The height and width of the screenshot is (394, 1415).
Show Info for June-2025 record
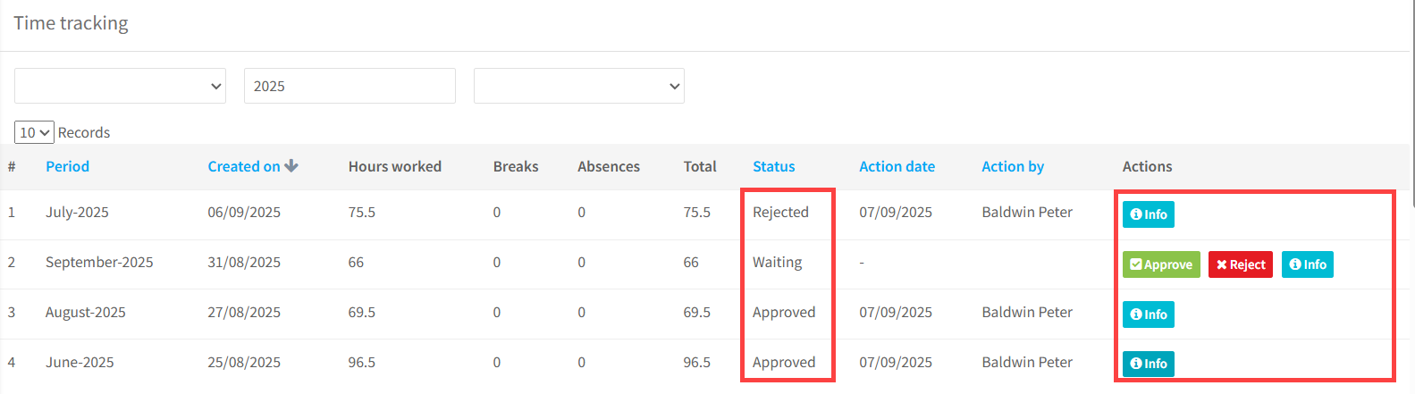point(1148,364)
